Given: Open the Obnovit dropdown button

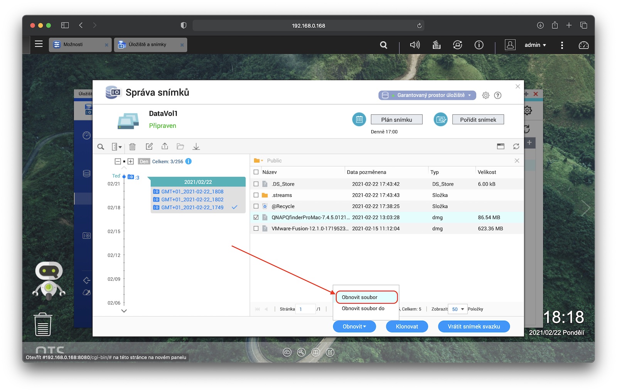Looking at the screenshot, I should tap(354, 327).
